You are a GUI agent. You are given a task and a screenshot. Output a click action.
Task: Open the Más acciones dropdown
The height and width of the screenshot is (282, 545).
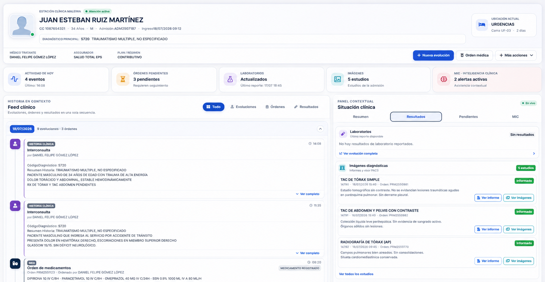point(516,55)
